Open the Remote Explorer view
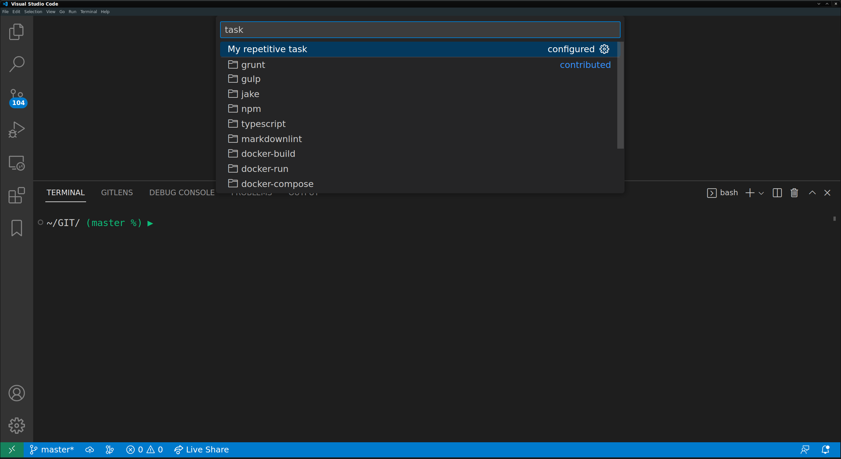Viewport: 841px width, 459px height. coord(16,163)
